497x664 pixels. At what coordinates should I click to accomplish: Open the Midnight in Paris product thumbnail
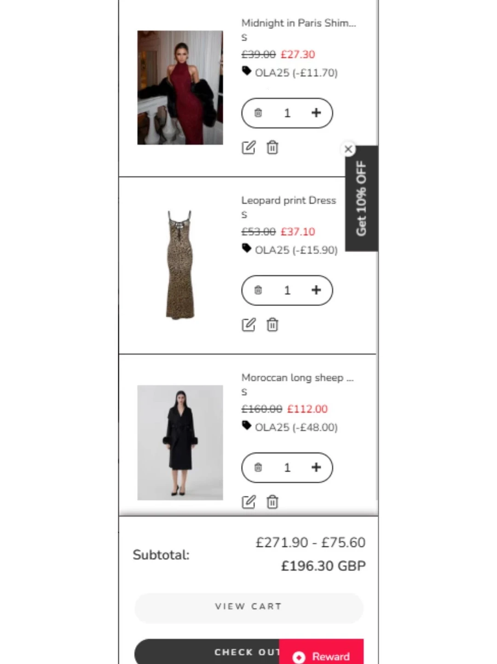pyautogui.click(x=180, y=87)
